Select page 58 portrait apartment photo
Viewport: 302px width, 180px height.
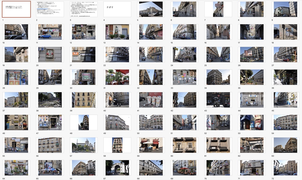117,145
